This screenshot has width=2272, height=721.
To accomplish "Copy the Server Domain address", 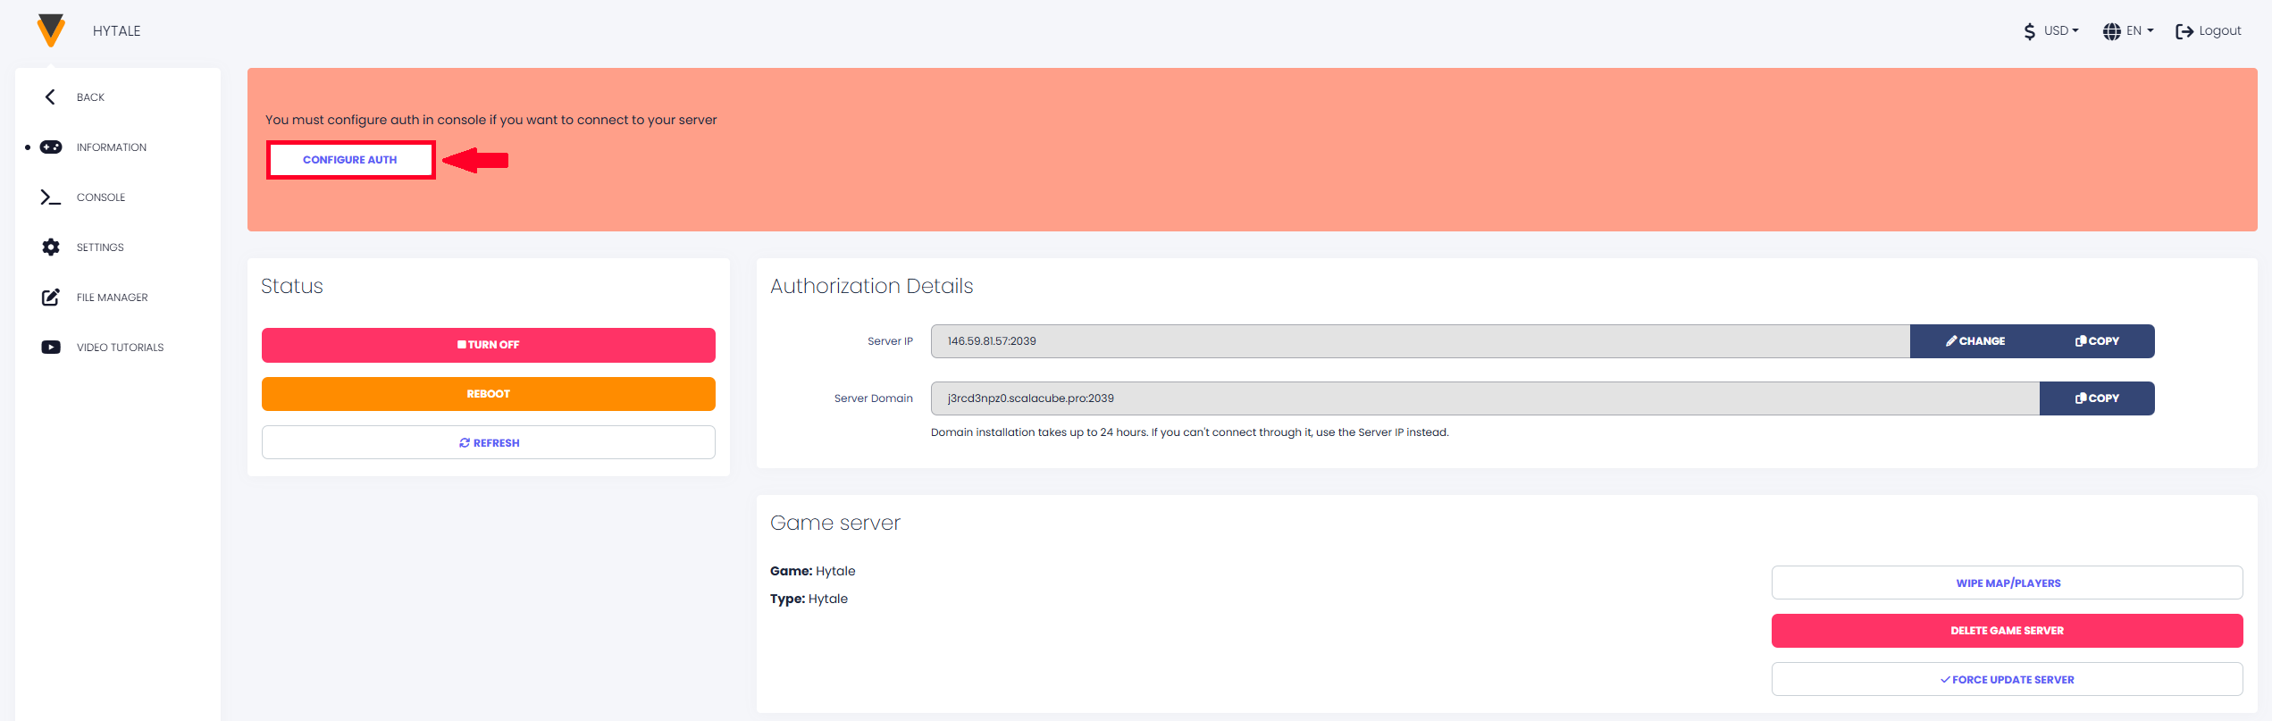I will pos(2097,398).
